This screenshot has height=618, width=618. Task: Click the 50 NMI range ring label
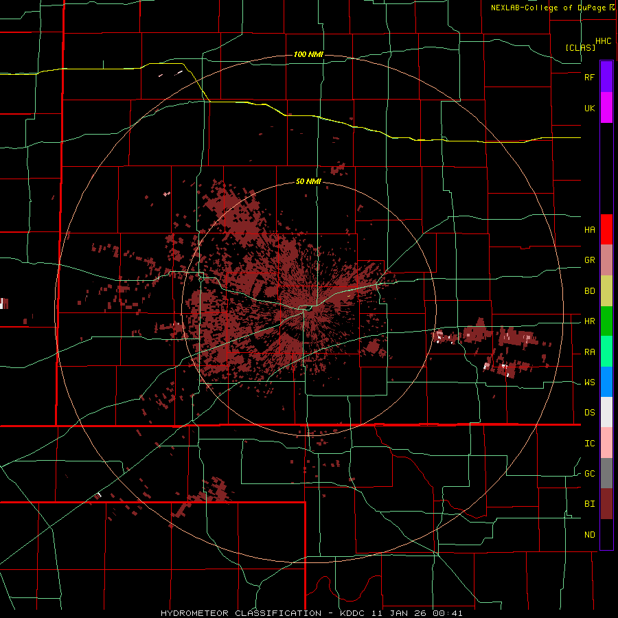(308, 182)
